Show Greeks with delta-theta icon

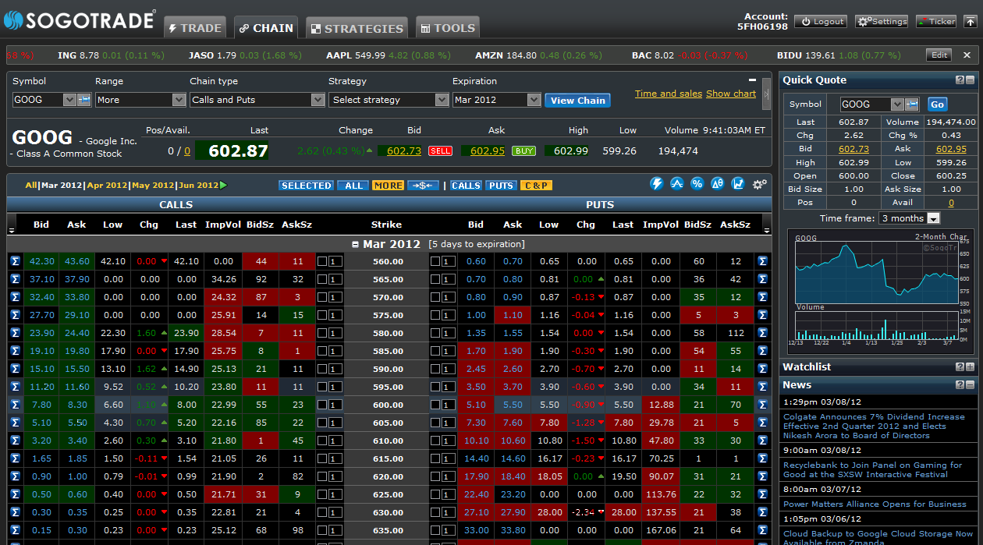point(718,184)
